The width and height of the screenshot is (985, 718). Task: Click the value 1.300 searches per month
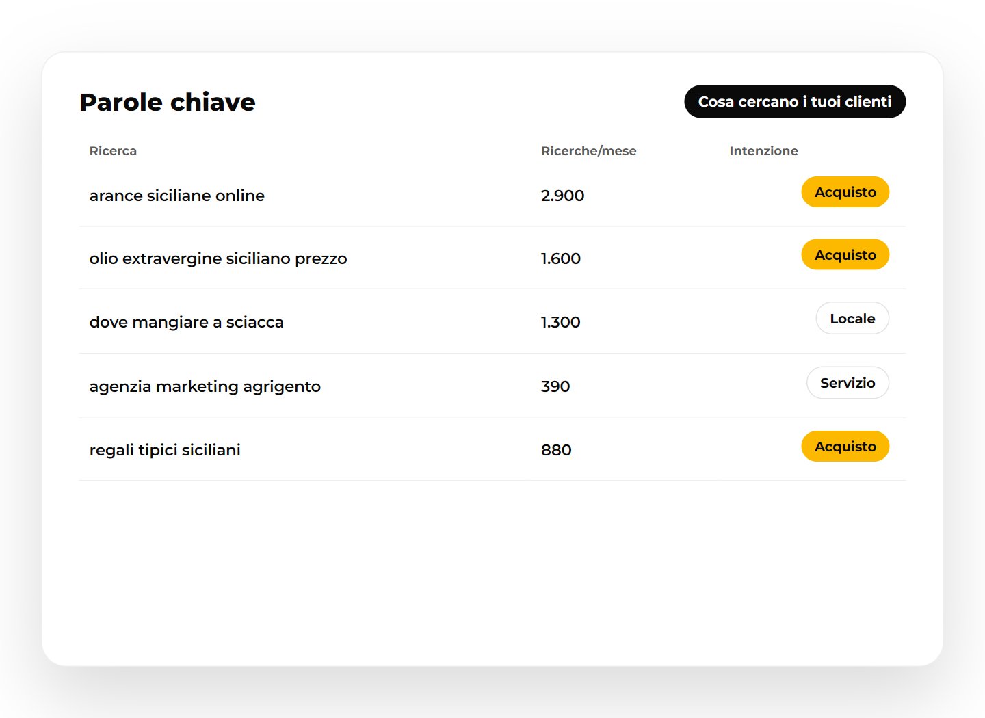(561, 322)
